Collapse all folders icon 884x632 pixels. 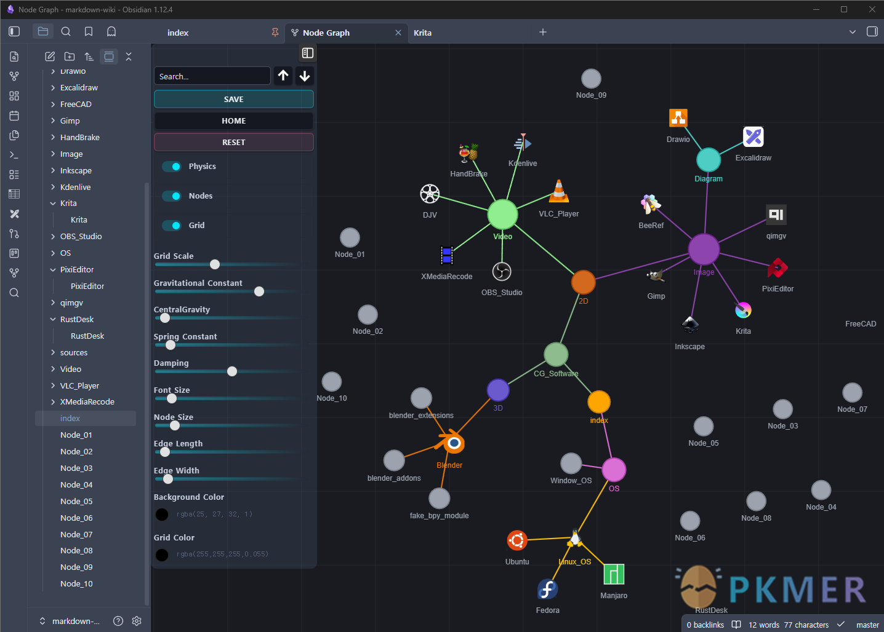point(129,57)
